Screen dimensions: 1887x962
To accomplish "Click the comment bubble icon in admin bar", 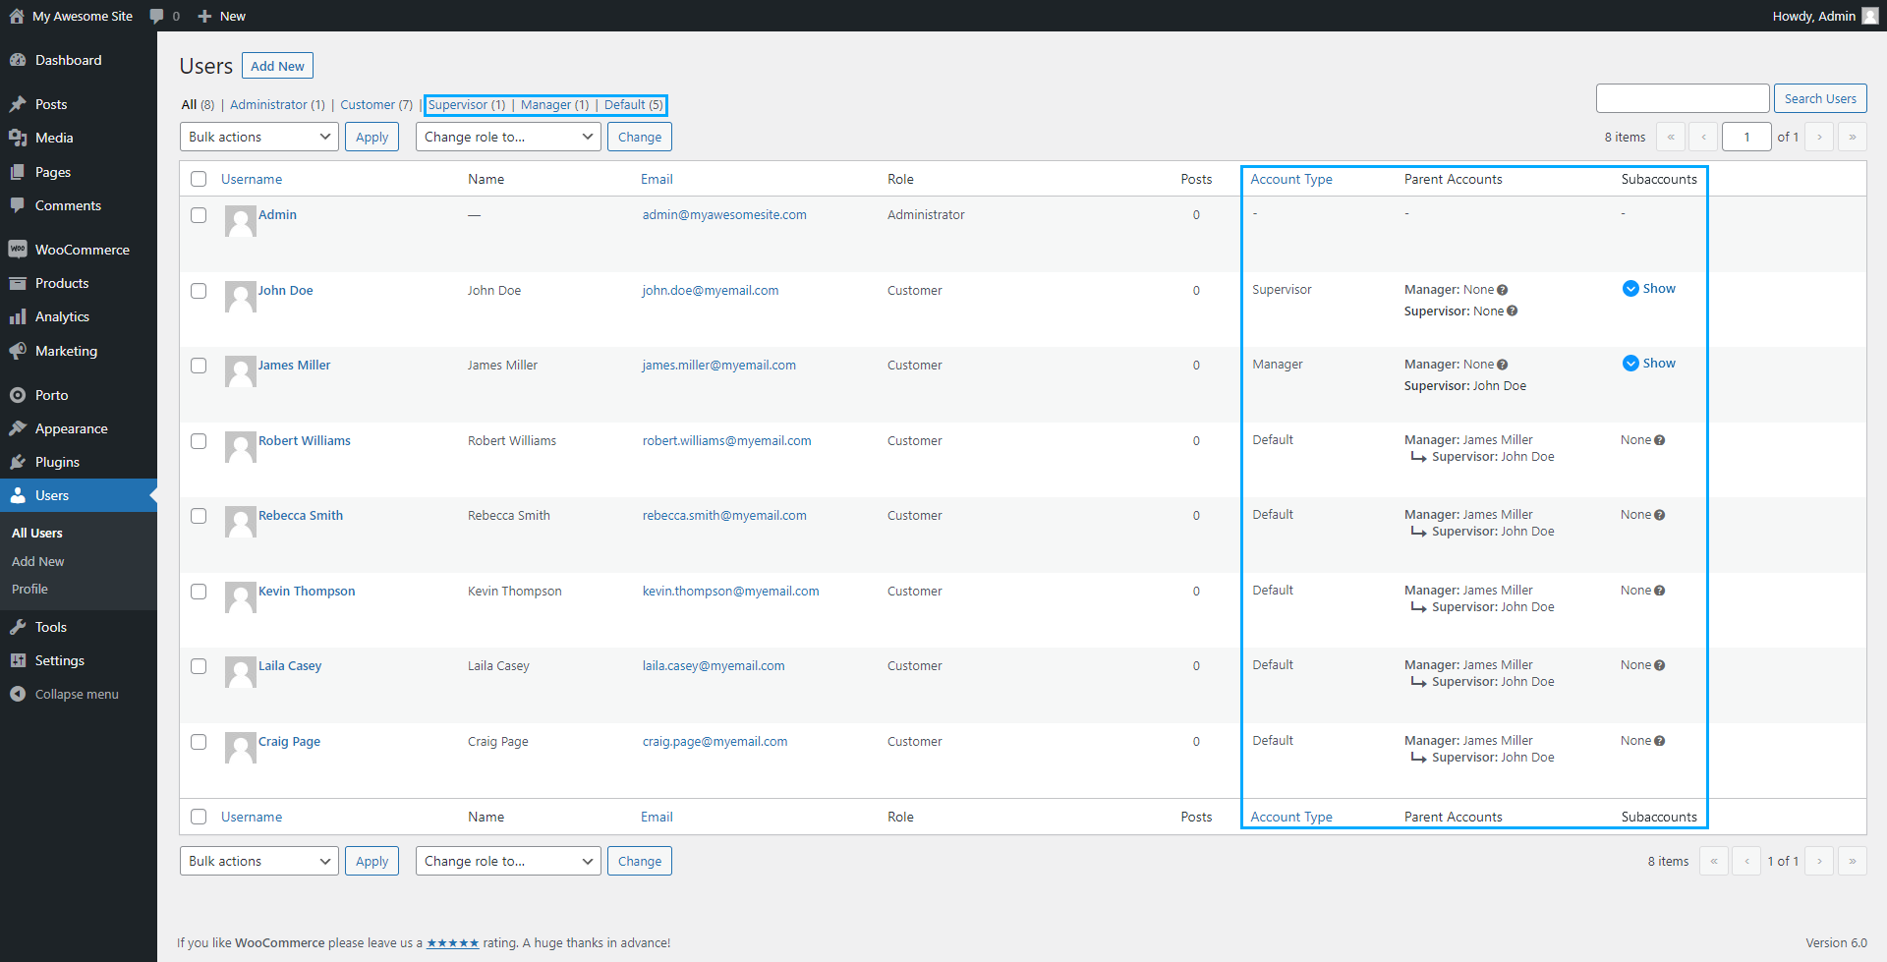I will (156, 16).
